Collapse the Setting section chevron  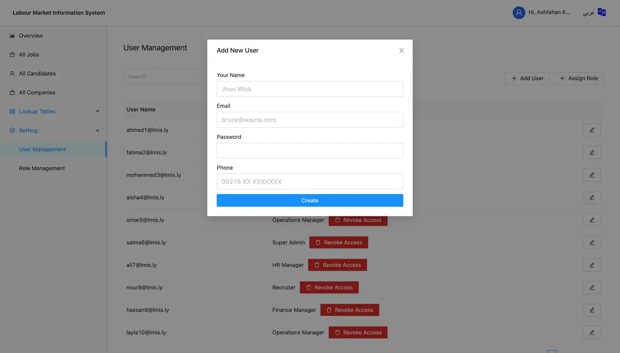pos(98,130)
